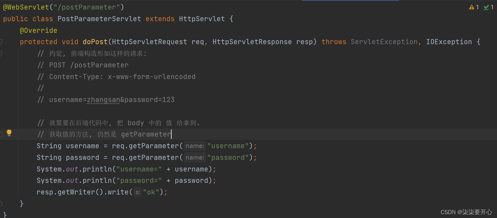Click the underlined word zhangsan in comment

coord(103,100)
